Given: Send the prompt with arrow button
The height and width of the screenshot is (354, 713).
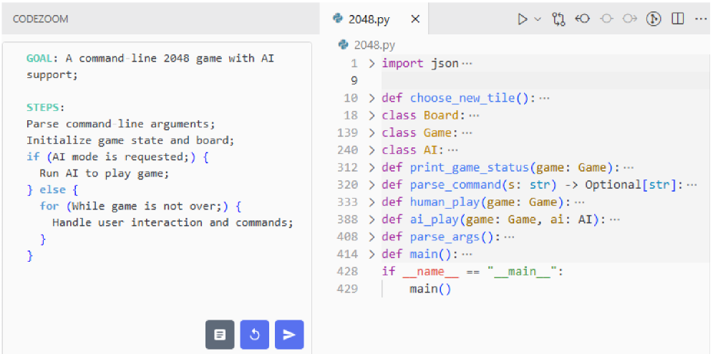Looking at the screenshot, I should click(x=289, y=335).
